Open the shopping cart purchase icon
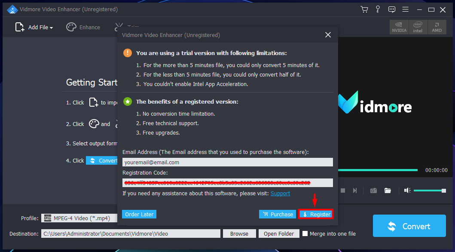 364,9
